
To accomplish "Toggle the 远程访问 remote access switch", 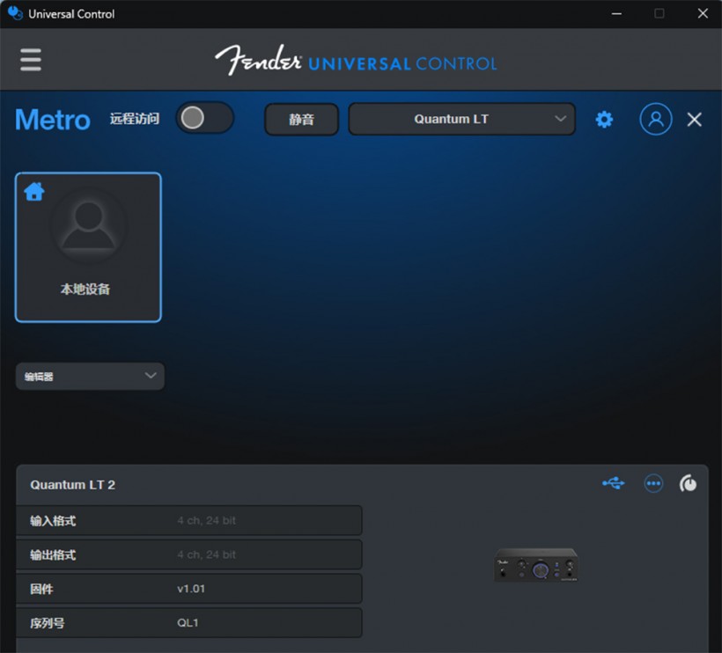I will click(x=204, y=119).
